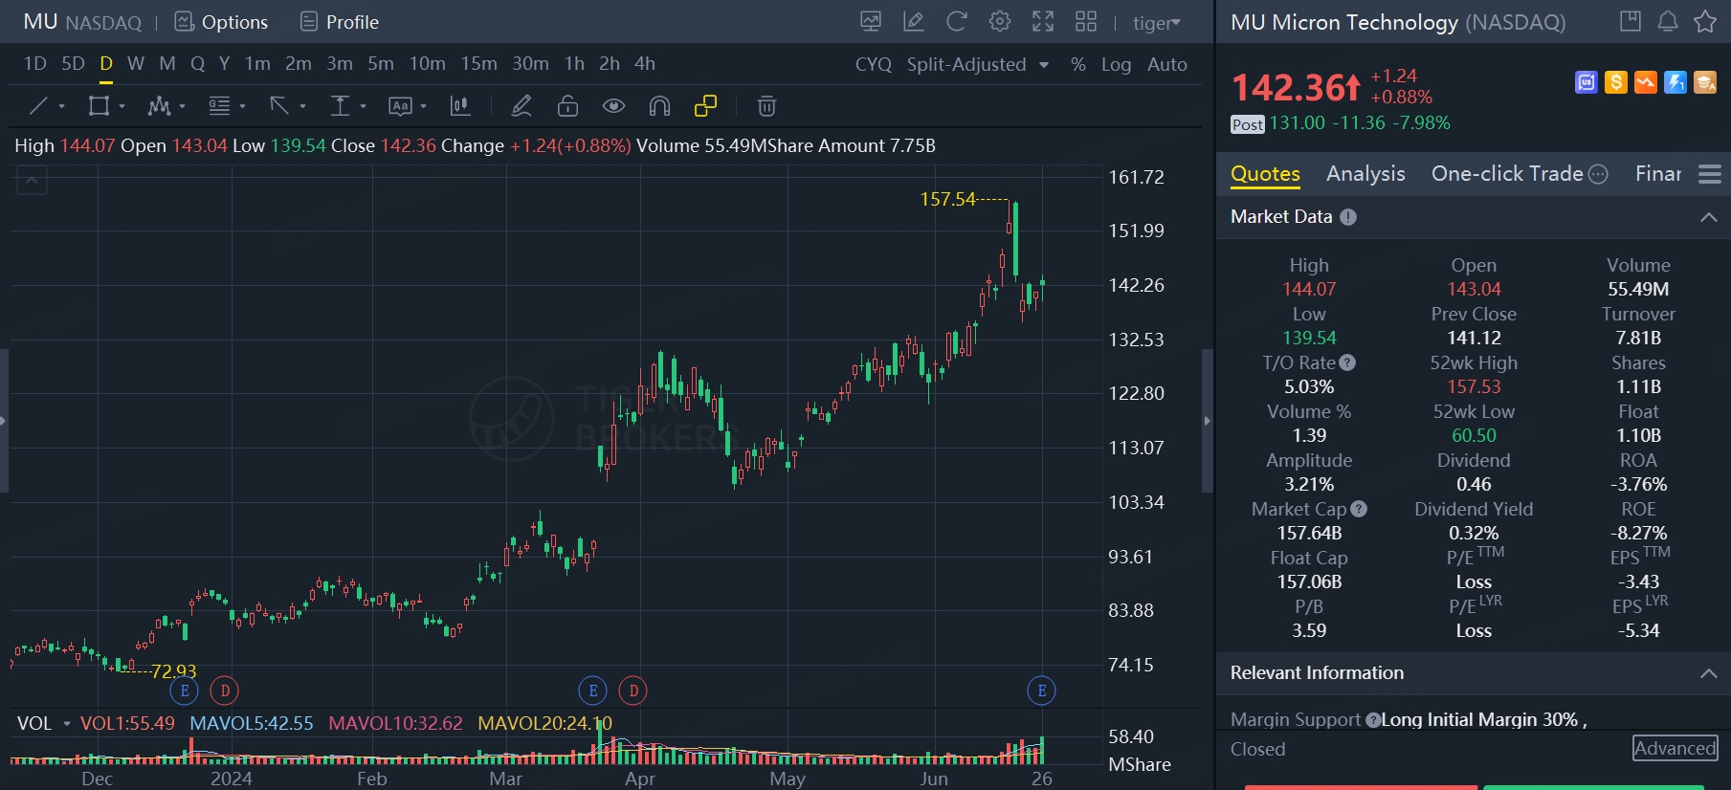Select the measure range tool
The image size is (1731, 790).
340,106
